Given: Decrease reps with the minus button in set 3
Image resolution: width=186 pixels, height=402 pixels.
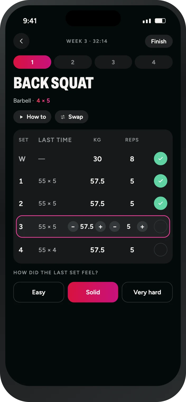Looking at the screenshot, I should (x=115, y=227).
